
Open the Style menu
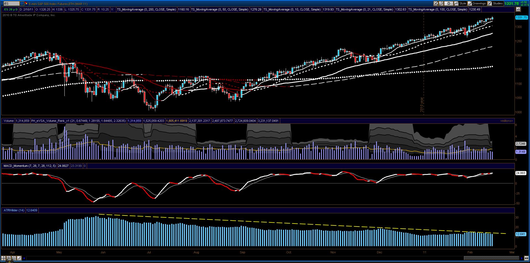(460, 4)
